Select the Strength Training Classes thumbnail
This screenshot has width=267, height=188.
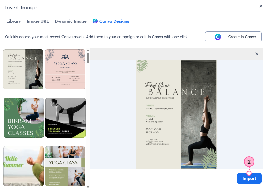[x=65, y=118]
